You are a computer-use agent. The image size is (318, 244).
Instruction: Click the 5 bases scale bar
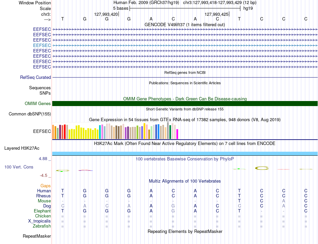[185, 8]
